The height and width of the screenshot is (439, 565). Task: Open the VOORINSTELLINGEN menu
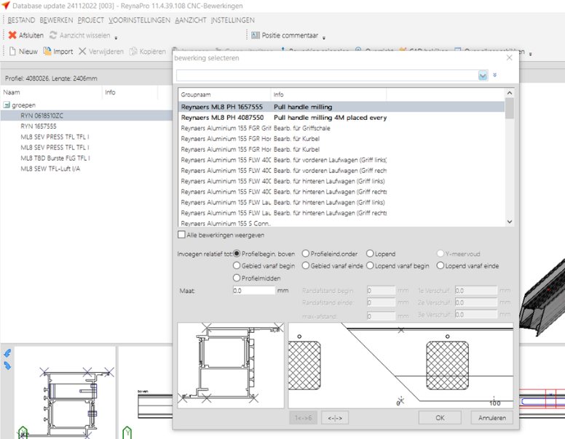coord(140,20)
